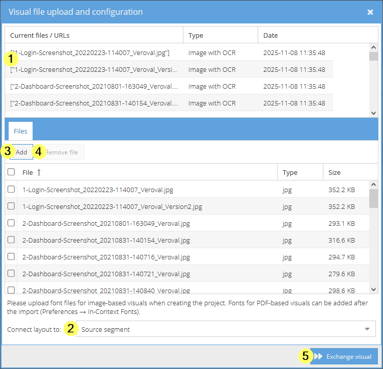
Task: Sort files by the Size column
Action: [x=335, y=173]
